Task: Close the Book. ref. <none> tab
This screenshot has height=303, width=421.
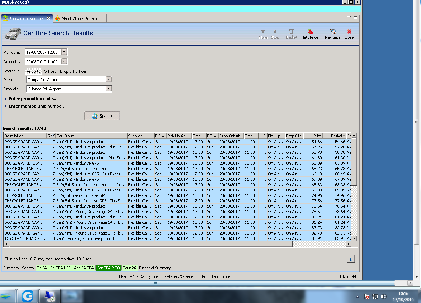Action: tap(48, 18)
